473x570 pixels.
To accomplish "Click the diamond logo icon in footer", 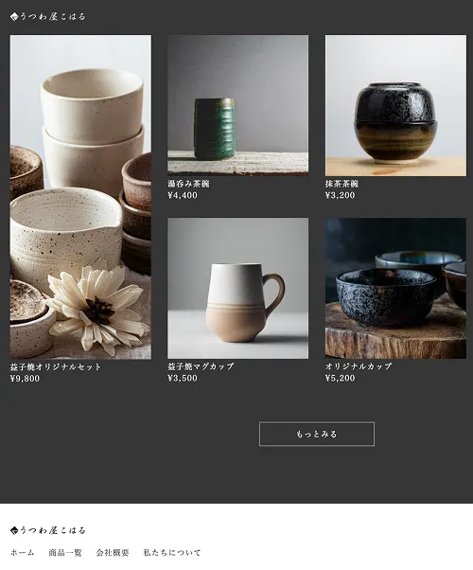I will tap(14, 530).
